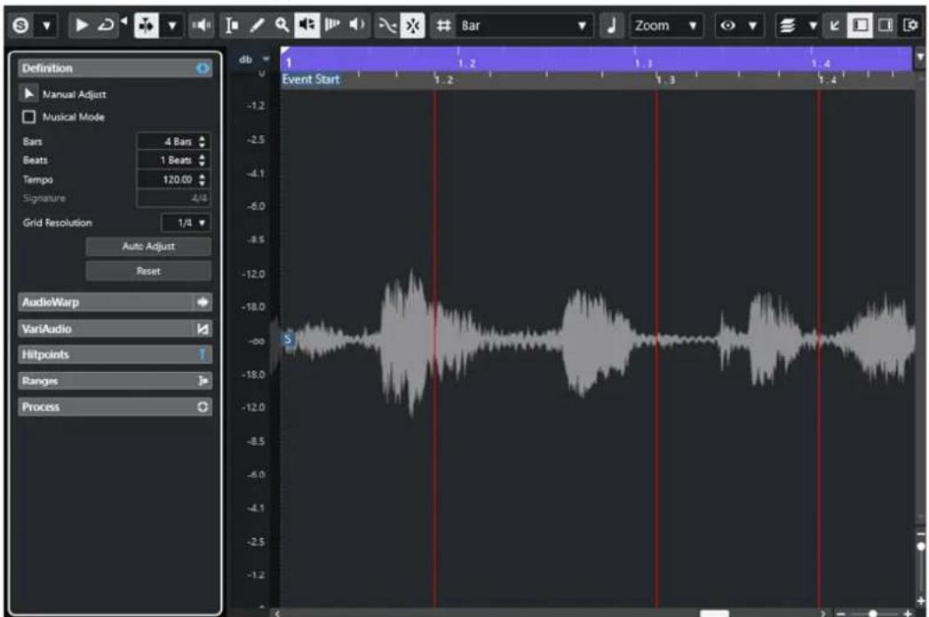Click the AudioWarp arrow icon
Viewport: 929px width, 617px height.
[202, 302]
